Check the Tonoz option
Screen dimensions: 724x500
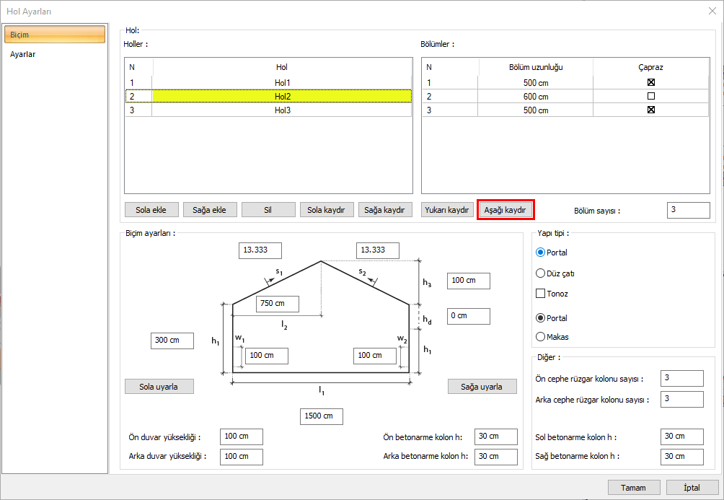pos(541,294)
